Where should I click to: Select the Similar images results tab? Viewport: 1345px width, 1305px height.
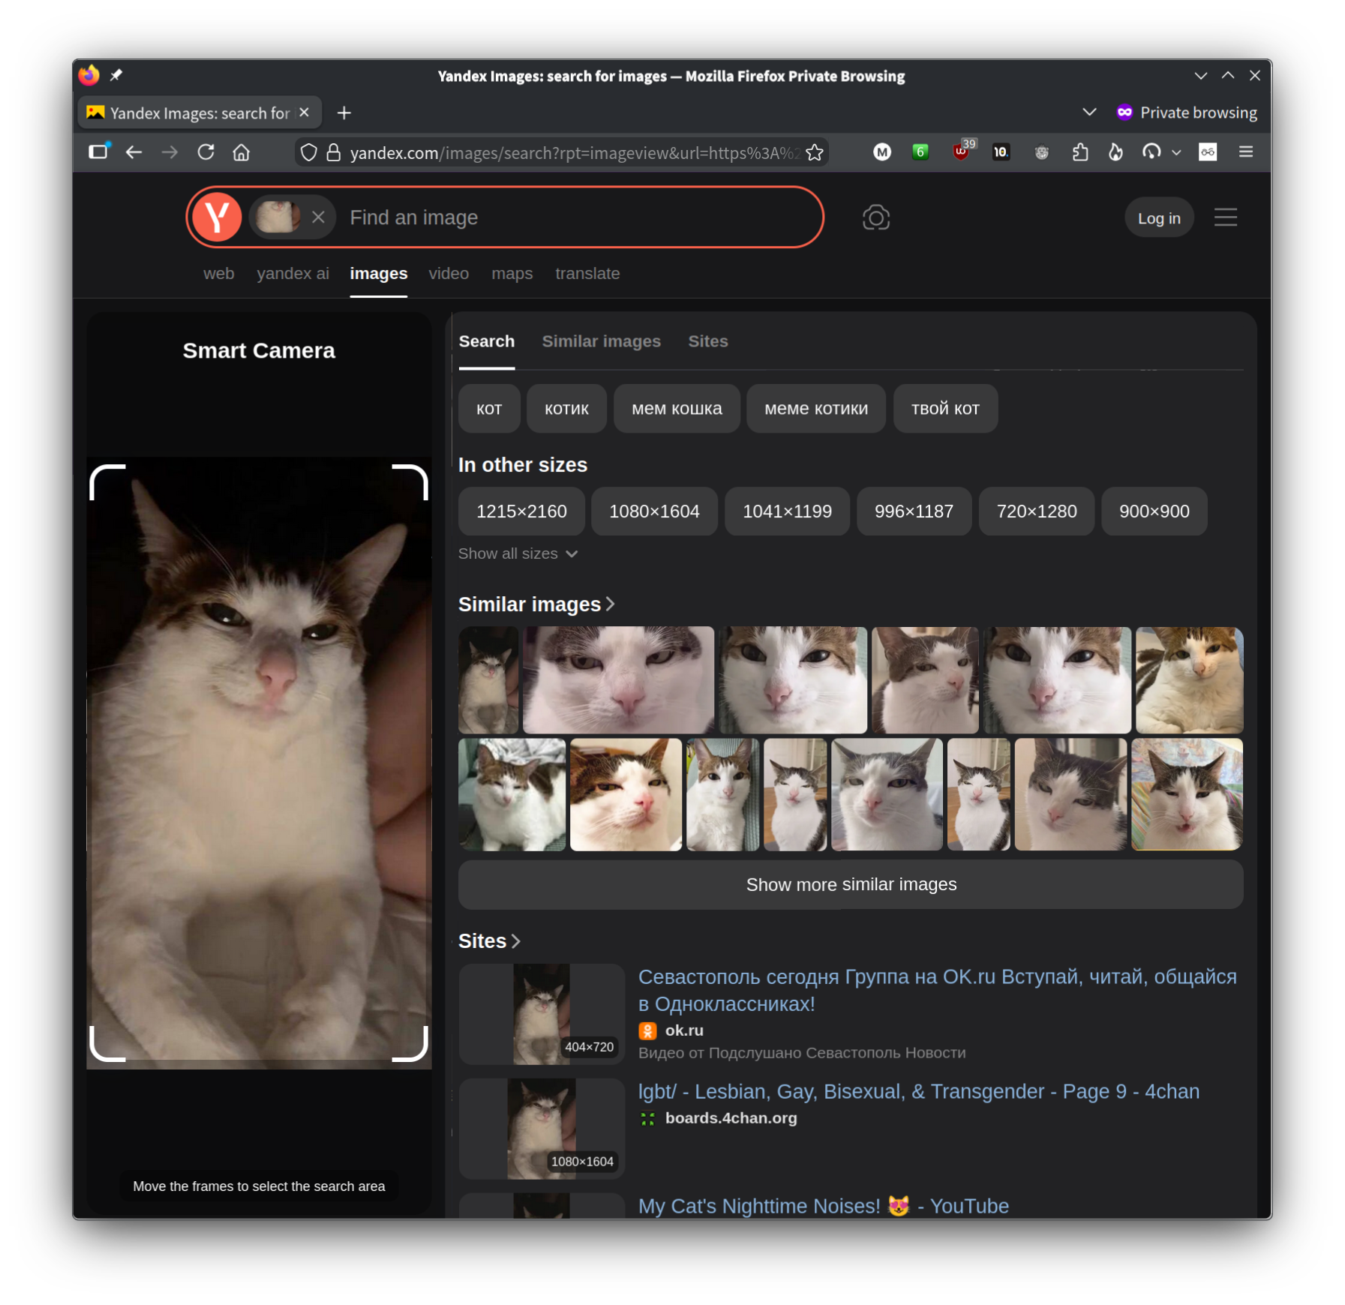pyautogui.click(x=601, y=342)
